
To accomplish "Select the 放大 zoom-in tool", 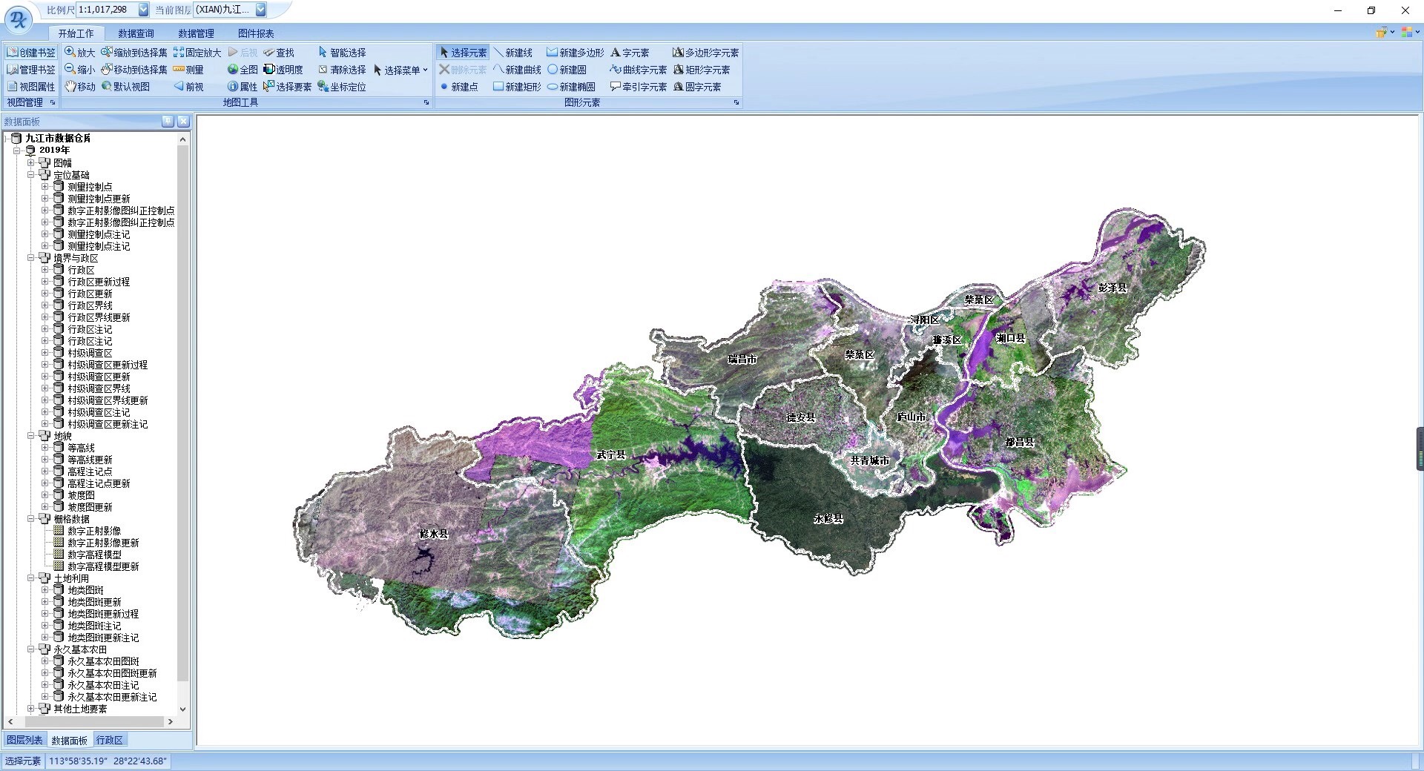I will [79, 53].
